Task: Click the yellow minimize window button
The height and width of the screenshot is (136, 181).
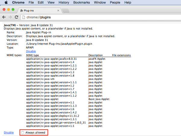Action: (x=8, y=9)
